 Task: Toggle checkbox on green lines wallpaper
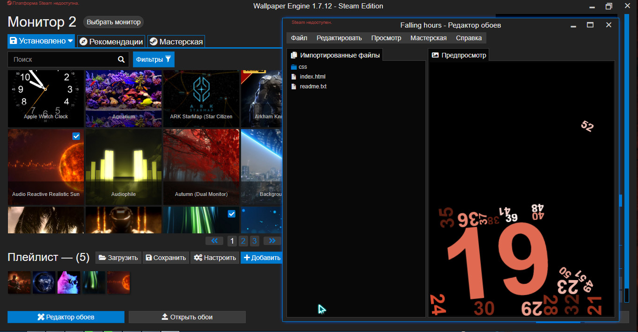click(231, 214)
